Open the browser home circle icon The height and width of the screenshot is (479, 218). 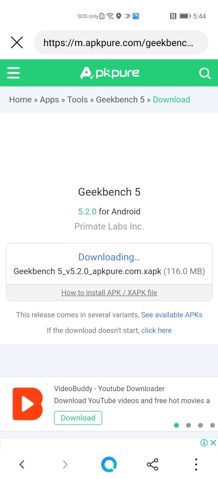(109, 464)
